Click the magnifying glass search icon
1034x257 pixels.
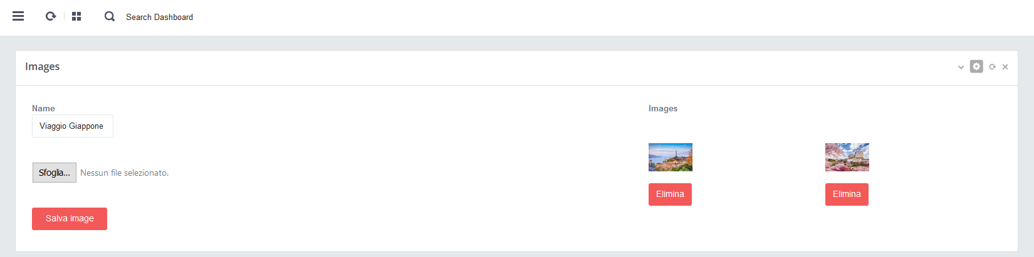click(x=110, y=16)
